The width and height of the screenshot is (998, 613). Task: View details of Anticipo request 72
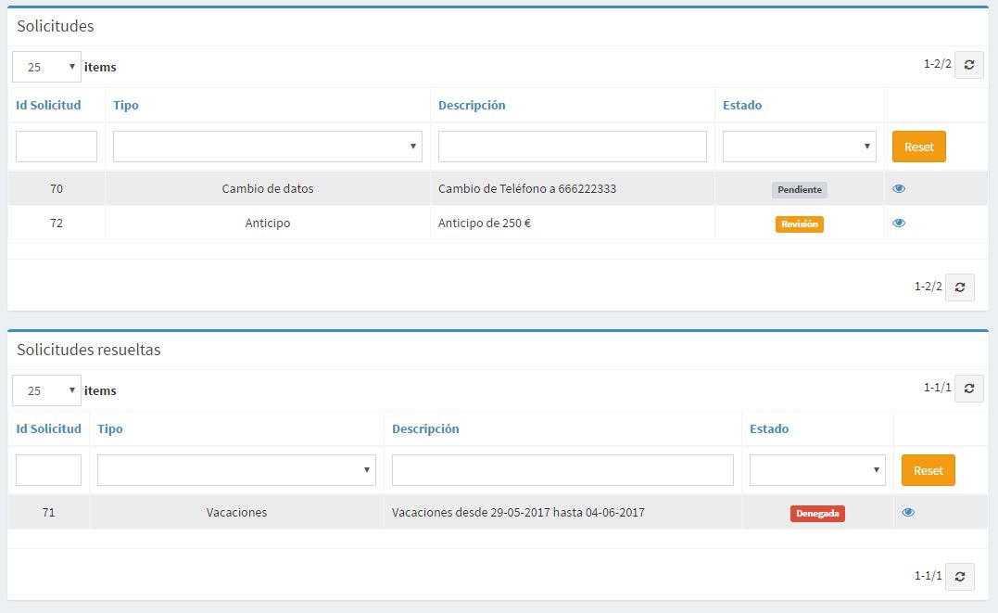(x=899, y=223)
